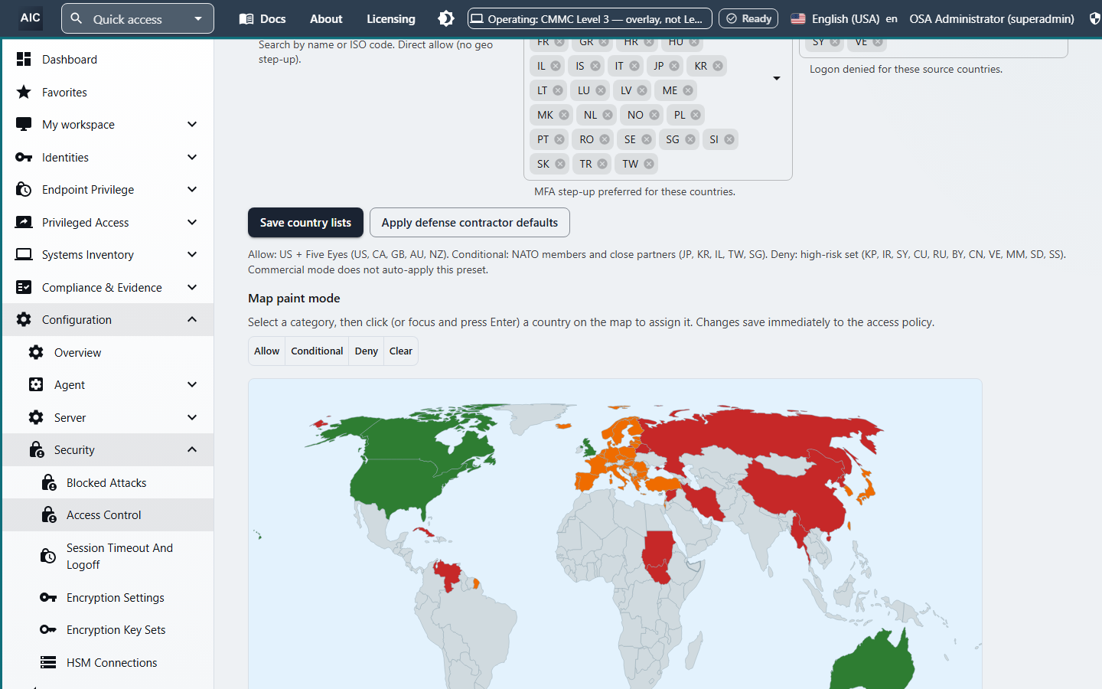
Task: Remove the IL country chip
Action: point(556,66)
